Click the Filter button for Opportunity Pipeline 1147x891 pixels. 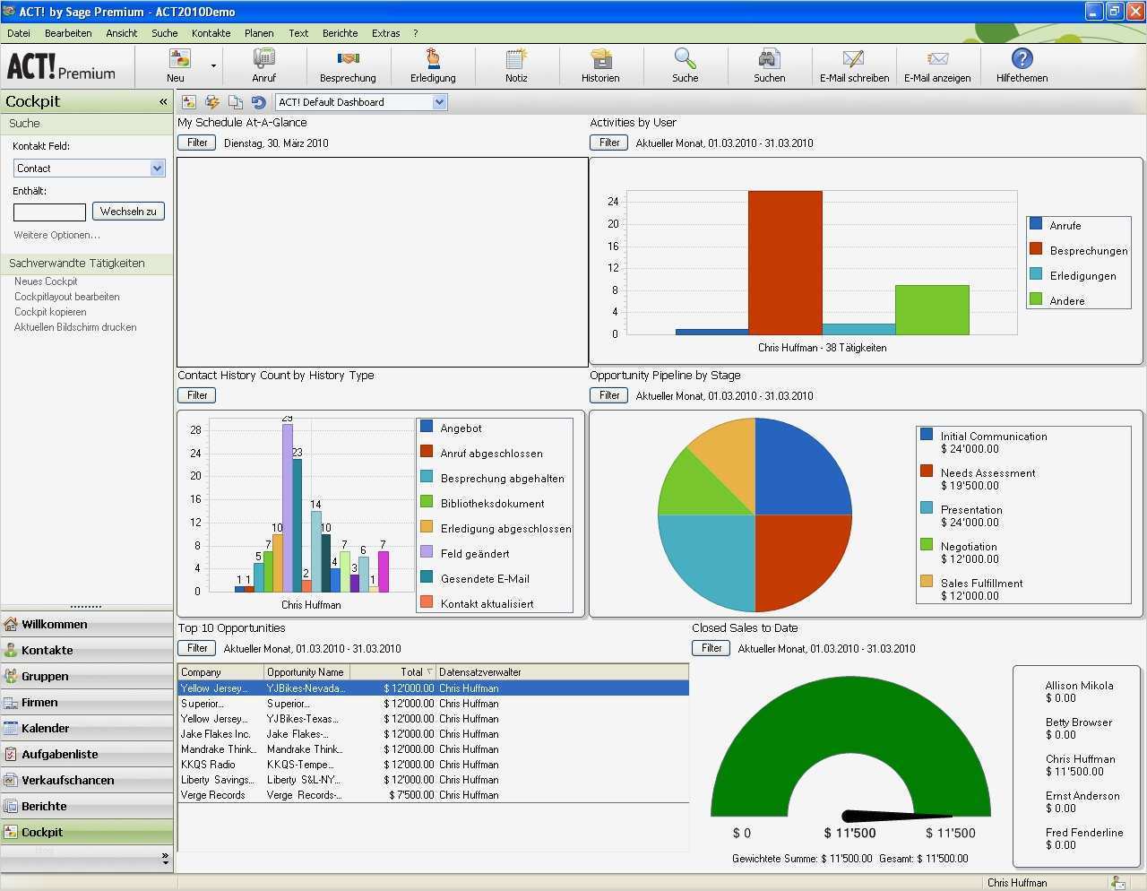[608, 394]
